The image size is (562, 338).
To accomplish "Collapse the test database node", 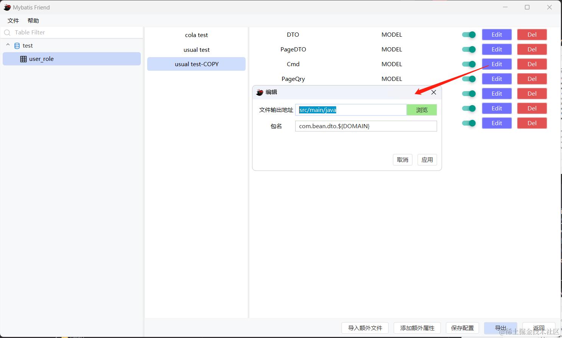I will pos(8,45).
